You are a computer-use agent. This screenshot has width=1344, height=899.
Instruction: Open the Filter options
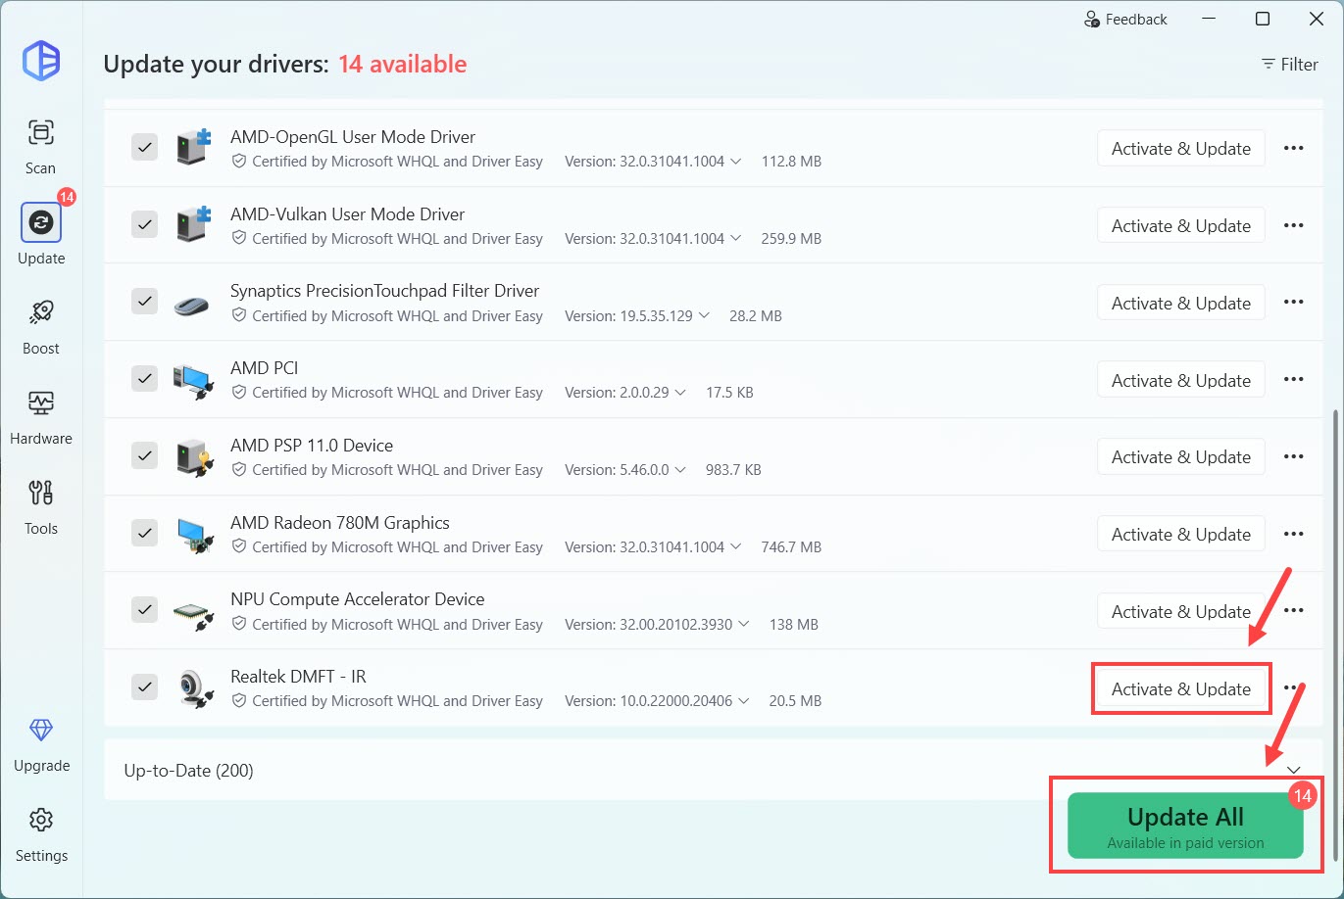pos(1289,64)
